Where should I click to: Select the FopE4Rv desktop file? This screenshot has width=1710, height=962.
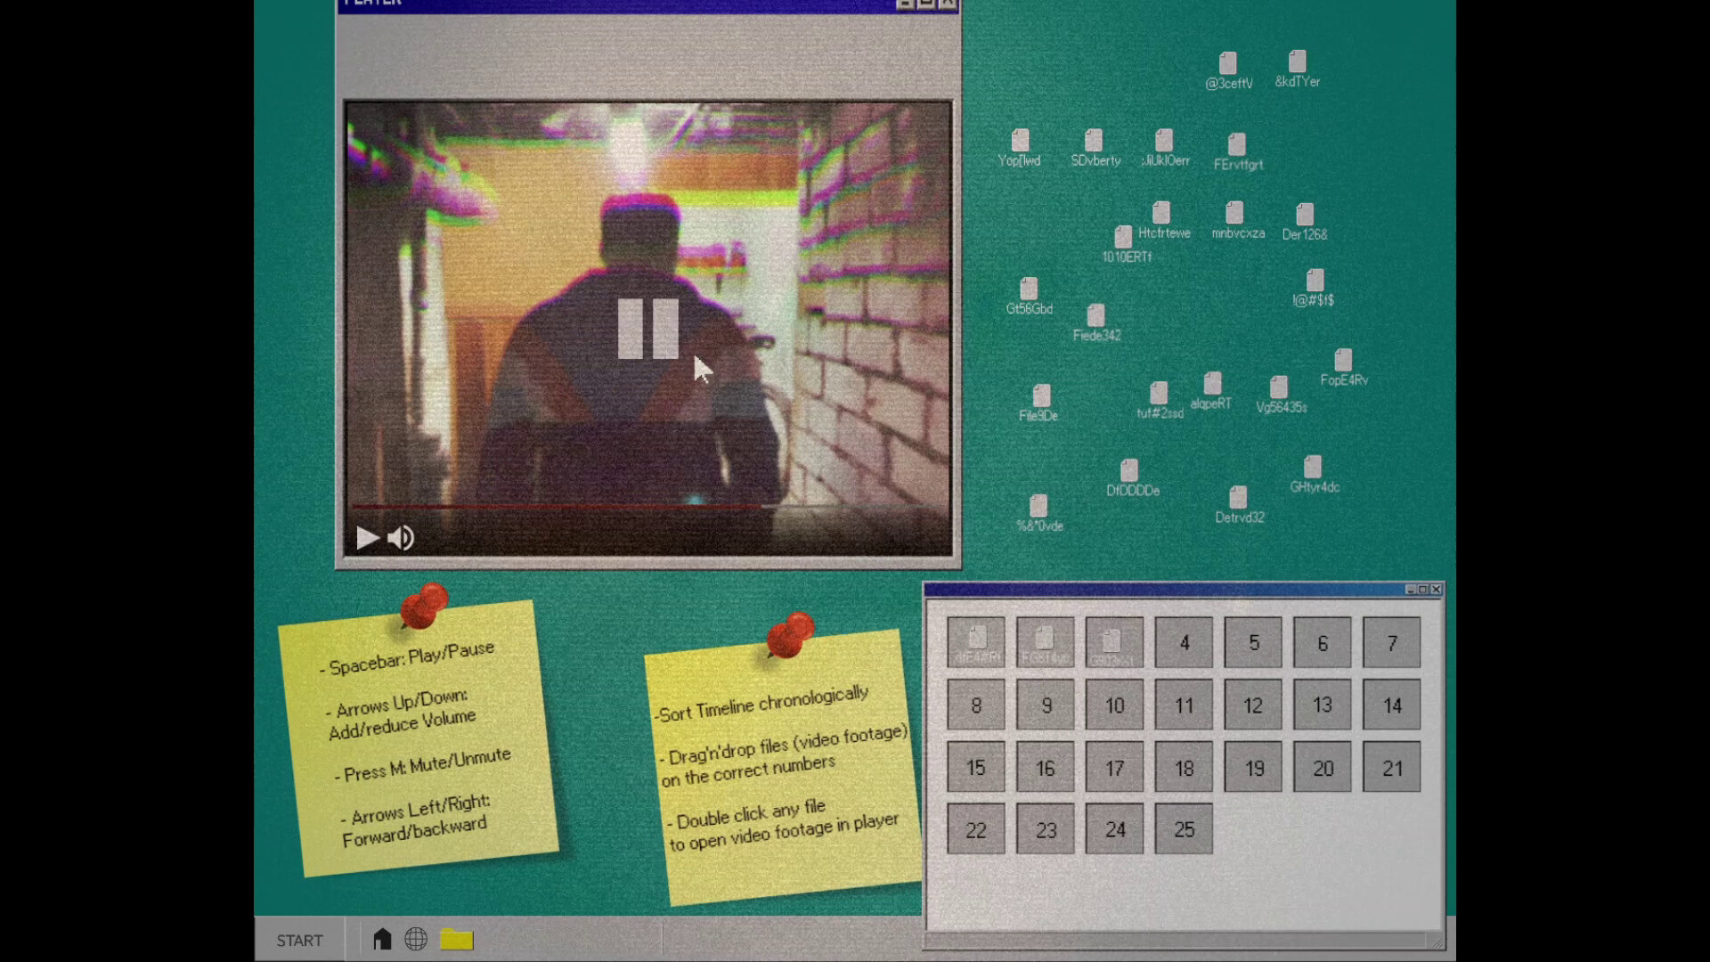pyautogui.click(x=1343, y=361)
